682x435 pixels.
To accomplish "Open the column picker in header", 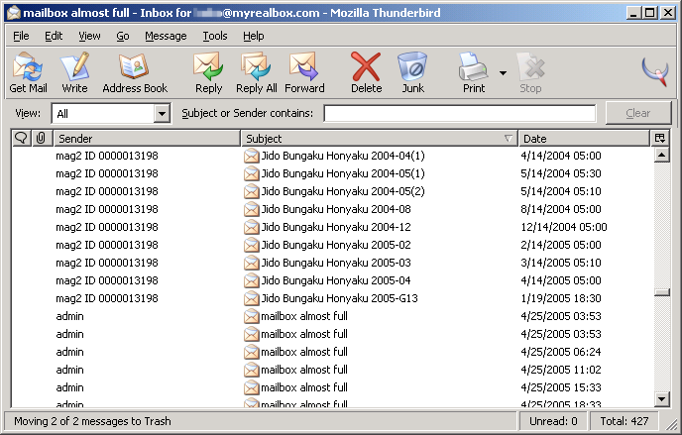I will click(660, 139).
